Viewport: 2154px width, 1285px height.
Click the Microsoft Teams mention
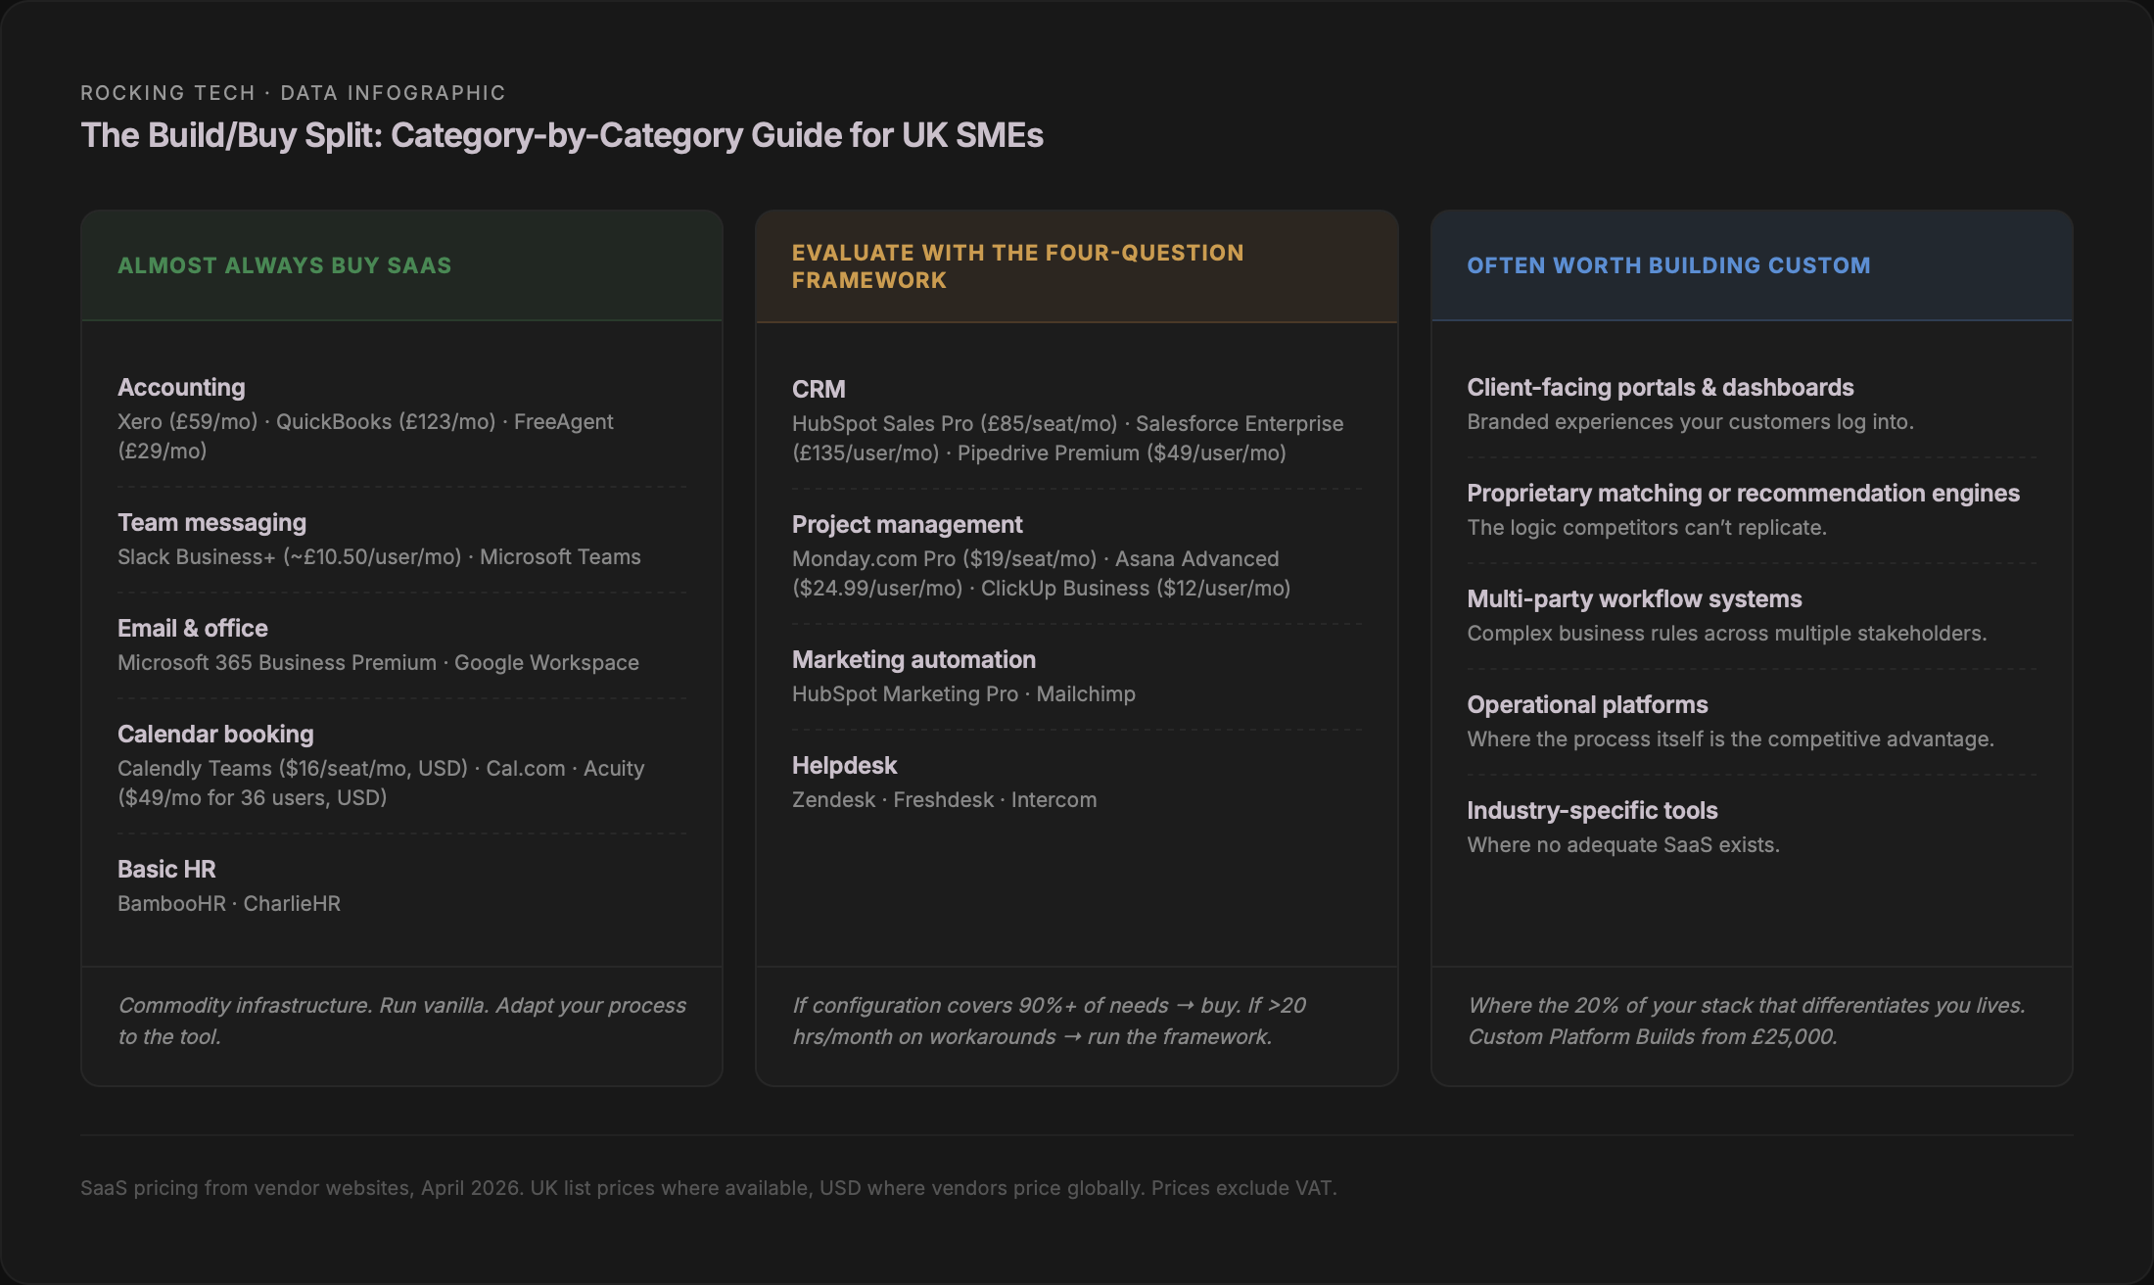point(558,555)
